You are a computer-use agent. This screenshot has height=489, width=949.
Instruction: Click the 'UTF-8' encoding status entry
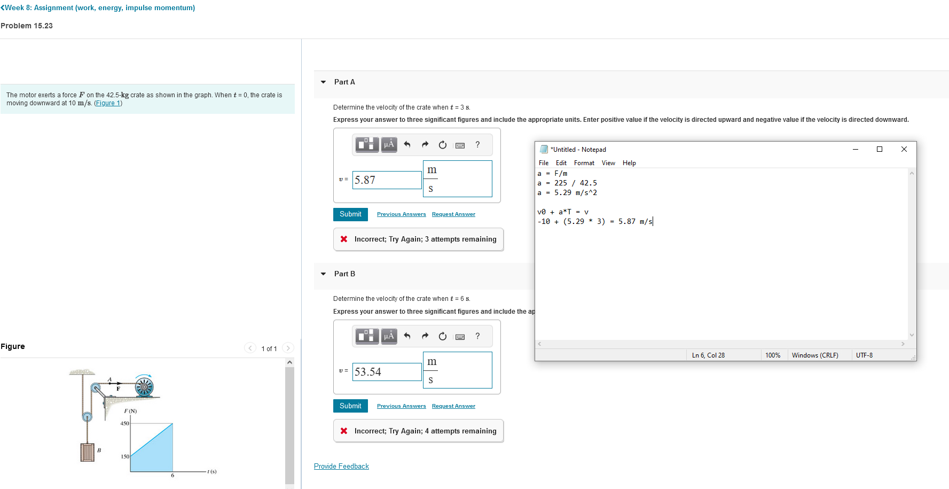[x=865, y=355]
